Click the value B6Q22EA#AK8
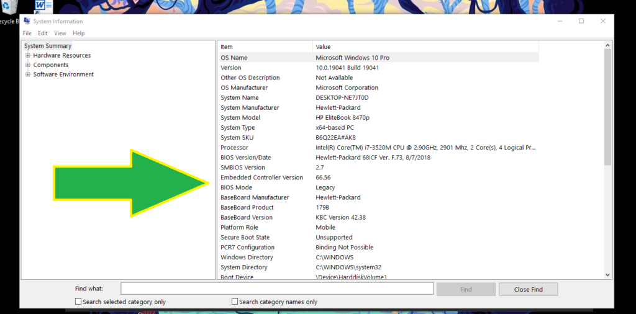 (335, 137)
